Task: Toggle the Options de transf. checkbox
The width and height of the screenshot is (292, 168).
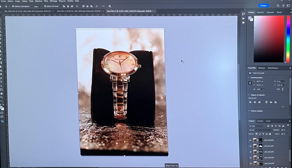Action: (45, 6)
